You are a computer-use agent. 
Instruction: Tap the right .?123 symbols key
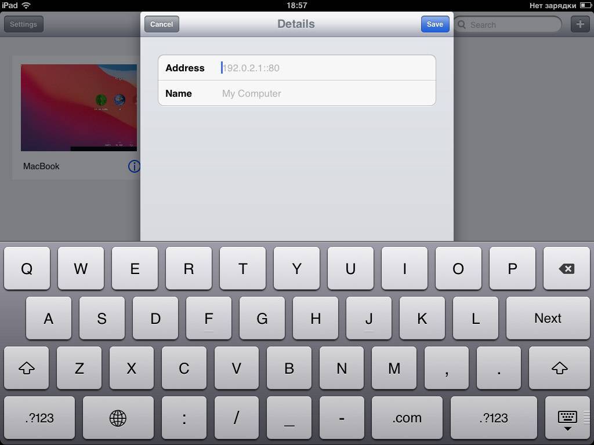point(494,418)
